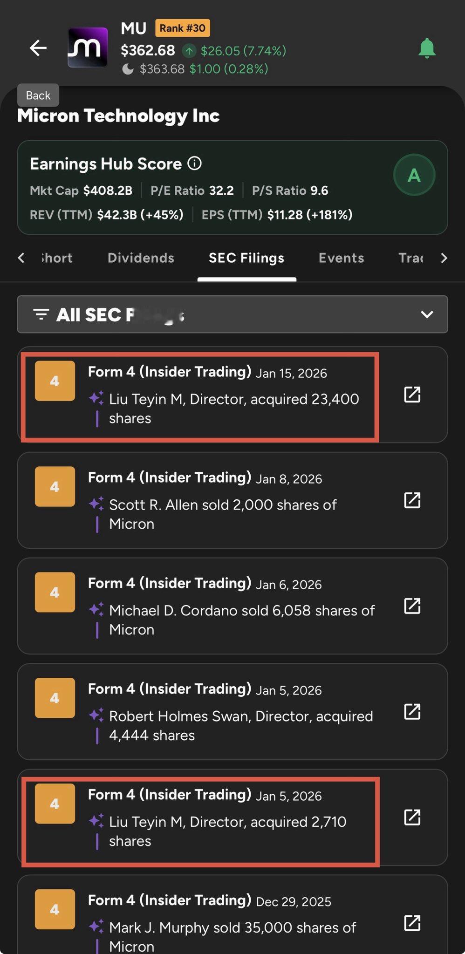Open external link for Michael D. Cordano filing
This screenshot has width=465, height=954.
point(412,606)
